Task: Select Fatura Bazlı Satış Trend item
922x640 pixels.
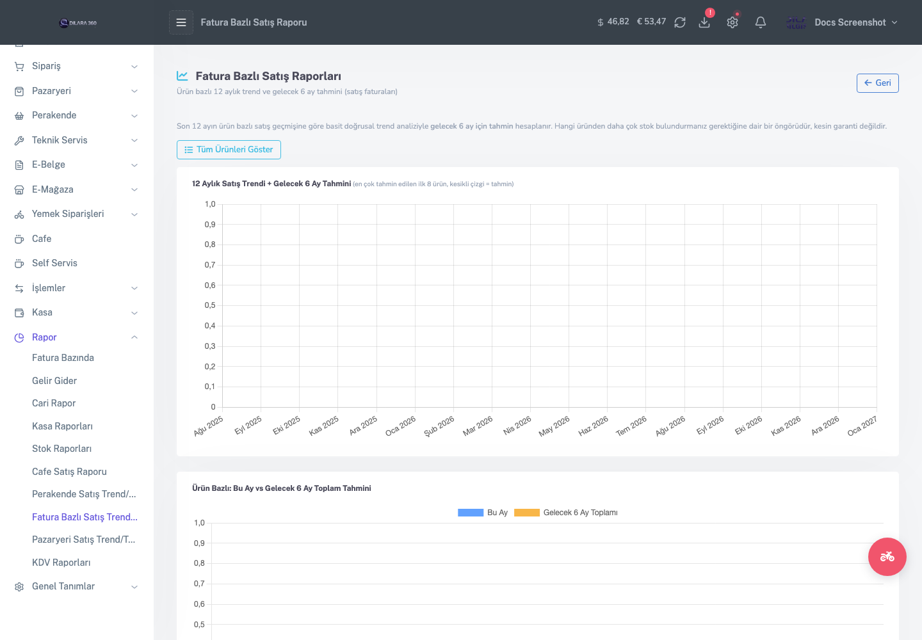Action: [85, 517]
